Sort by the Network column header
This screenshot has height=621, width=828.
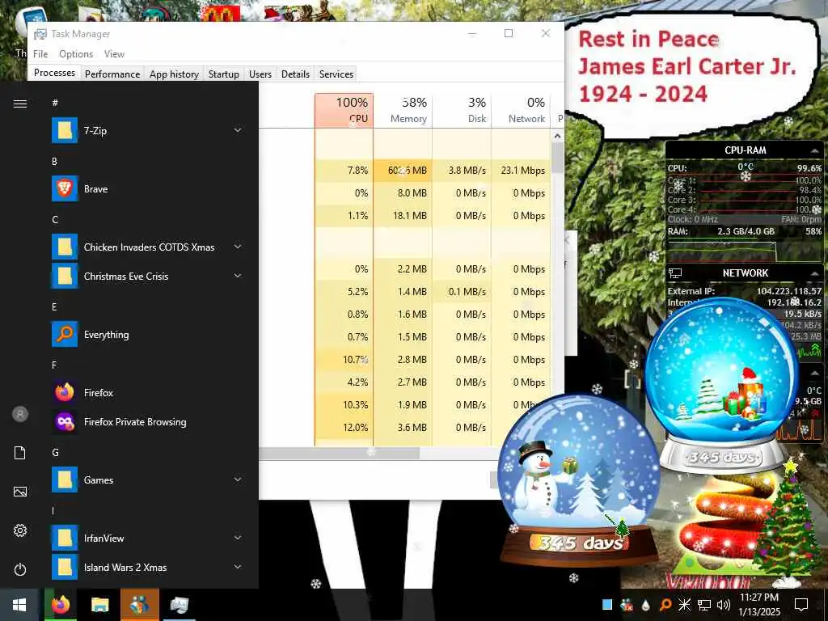[521, 110]
